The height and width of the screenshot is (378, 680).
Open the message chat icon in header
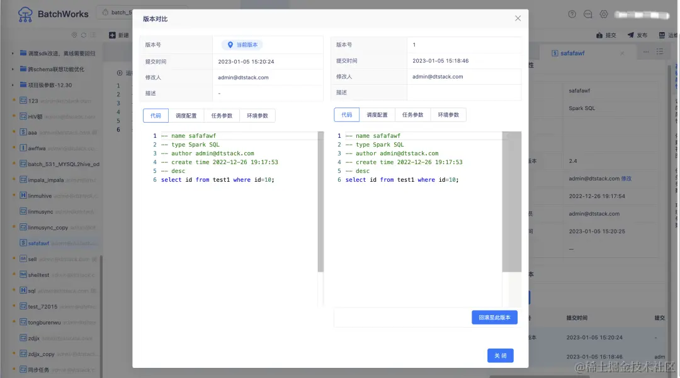click(x=587, y=14)
